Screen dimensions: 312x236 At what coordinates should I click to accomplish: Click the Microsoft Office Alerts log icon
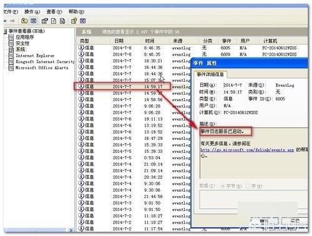(x=11, y=67)
